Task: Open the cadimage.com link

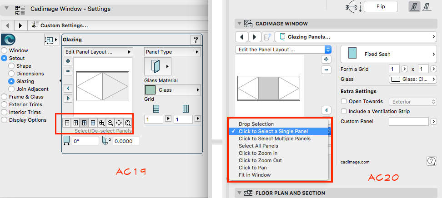Action: tap(355, 162)
